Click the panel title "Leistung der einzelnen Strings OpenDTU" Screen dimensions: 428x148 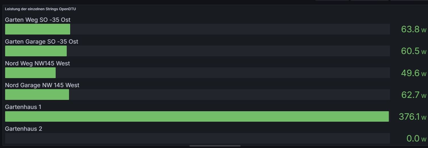(40, 9)
